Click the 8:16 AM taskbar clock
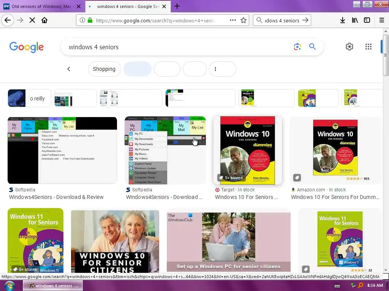 (x=375, y=285)
